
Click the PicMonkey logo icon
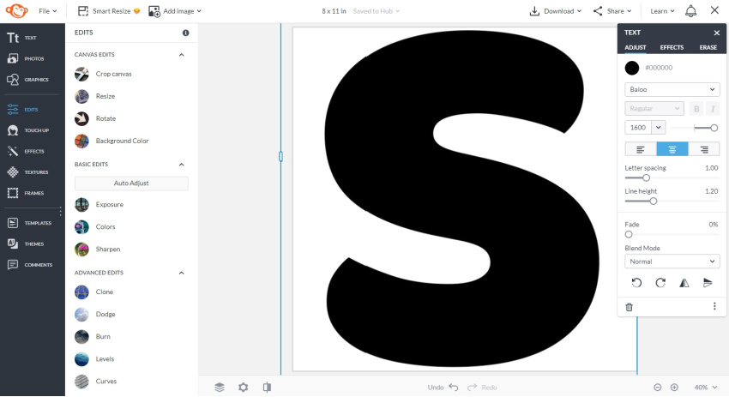tap(17, 10)
